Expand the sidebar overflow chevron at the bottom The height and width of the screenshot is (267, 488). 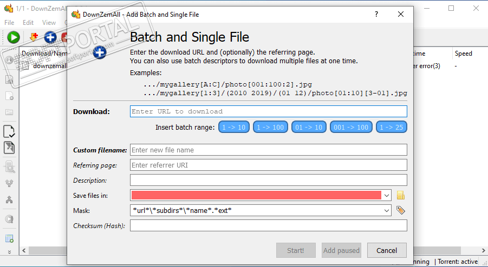coord(9,252)
